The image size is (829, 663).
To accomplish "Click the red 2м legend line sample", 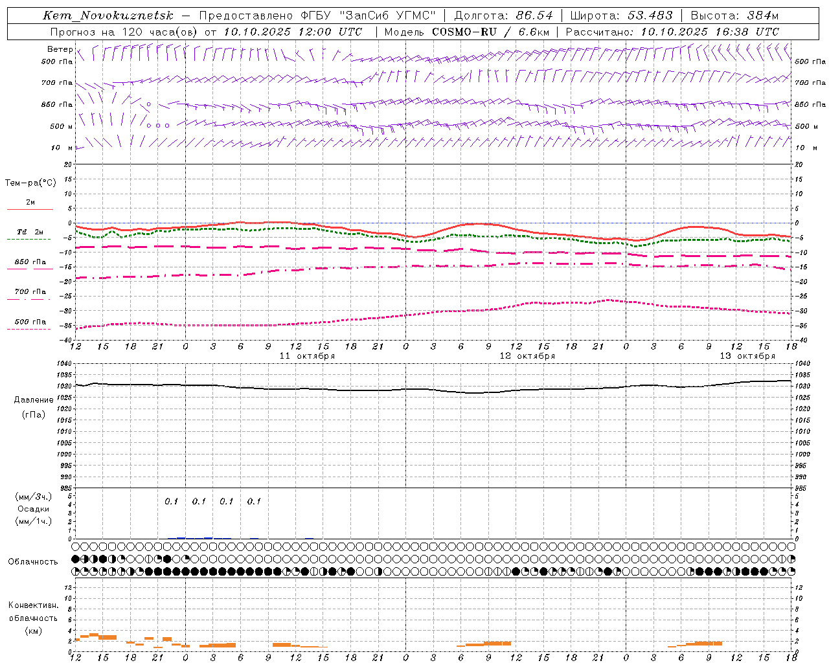I will [x=30, y=210].
